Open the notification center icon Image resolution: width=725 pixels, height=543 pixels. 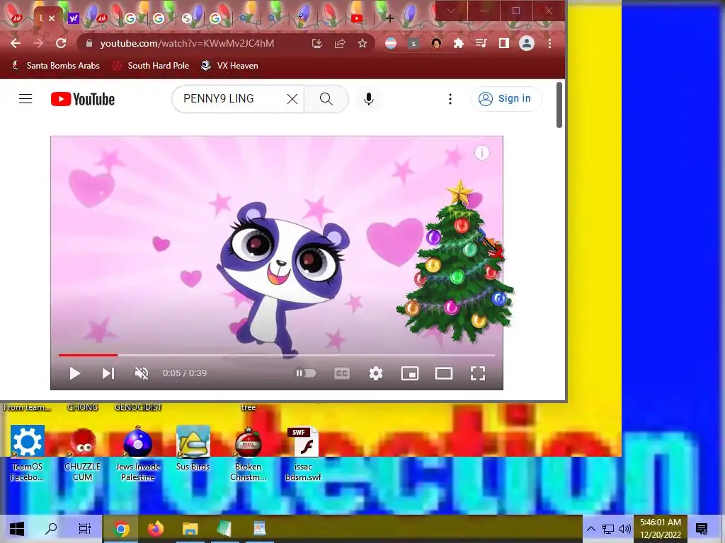point(702,529)
